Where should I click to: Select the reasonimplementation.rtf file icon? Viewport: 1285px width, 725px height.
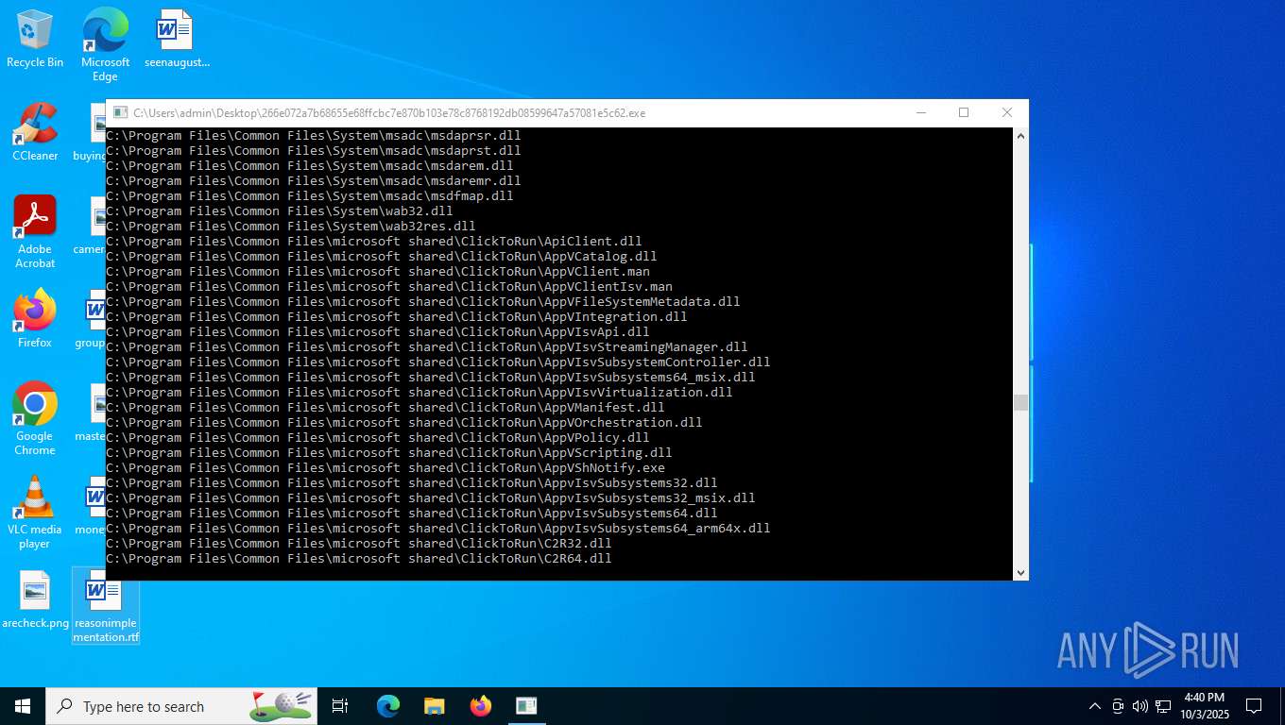(106, 606)
